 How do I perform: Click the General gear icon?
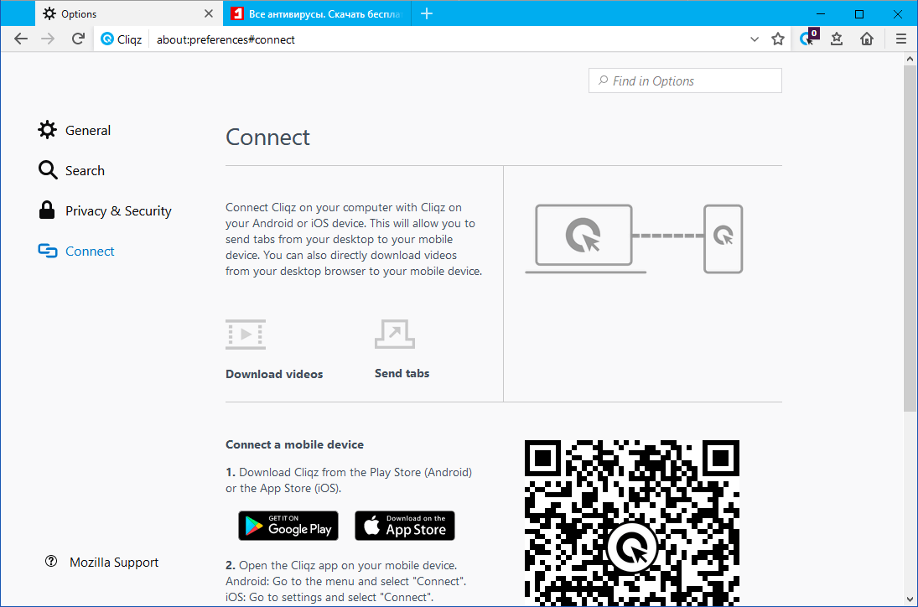(48, 130)
